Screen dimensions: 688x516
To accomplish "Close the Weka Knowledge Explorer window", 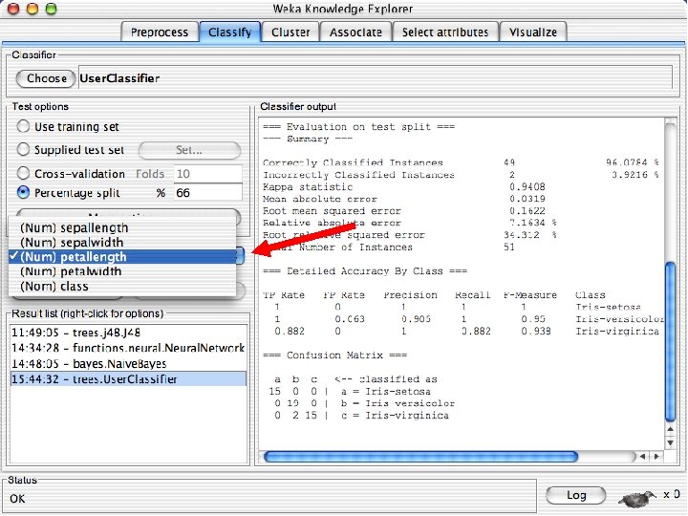I will [13, 9].
